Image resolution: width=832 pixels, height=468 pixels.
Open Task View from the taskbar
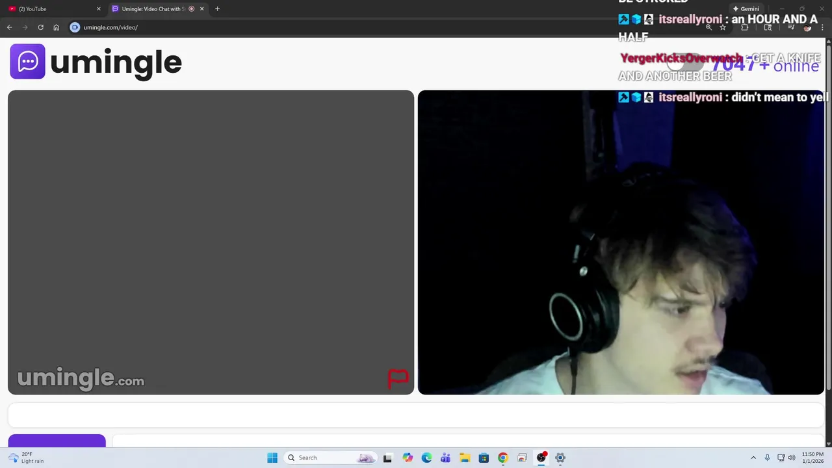387,458
